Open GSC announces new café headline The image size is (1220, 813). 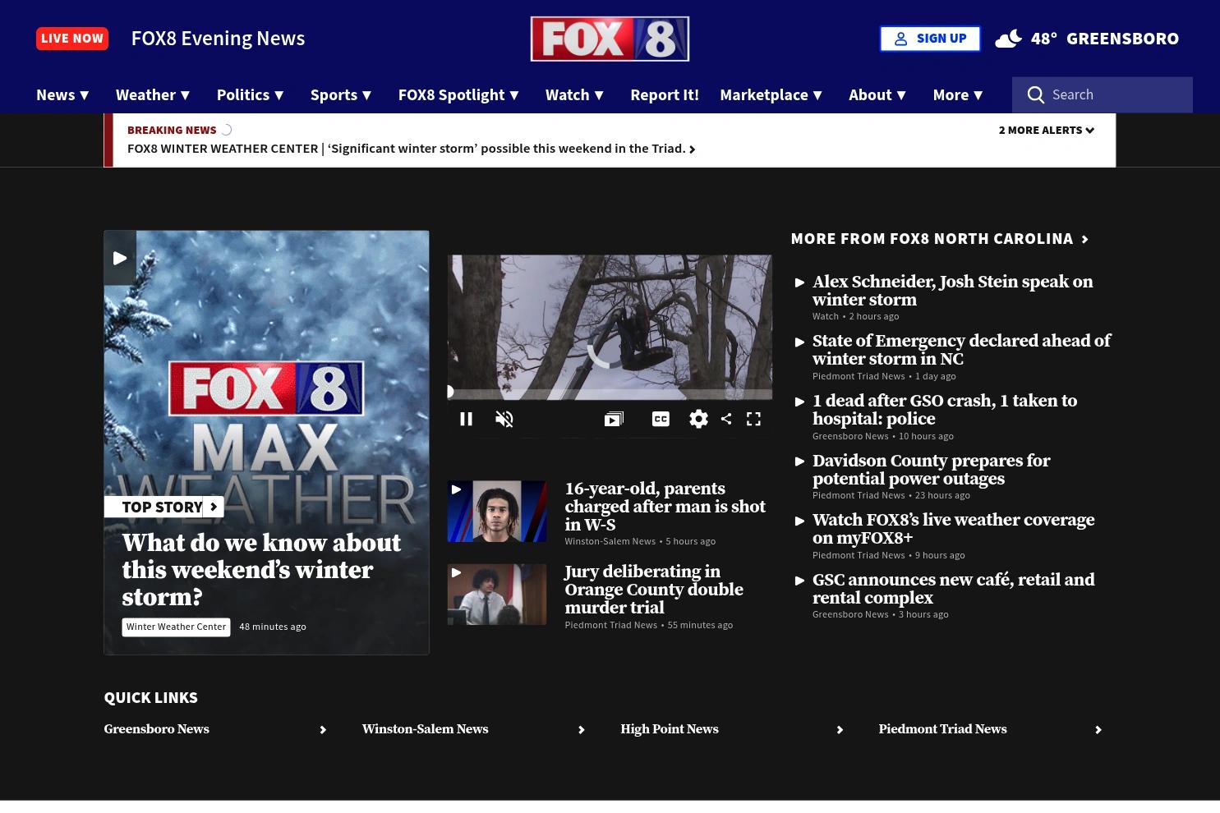coord(954,589)
